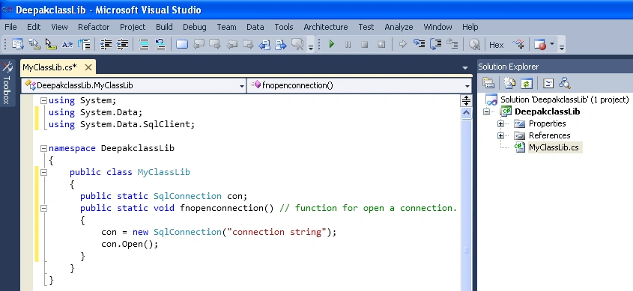
Task: Click the Stop Debugging square icon
Action: click(x=365, y=44)
